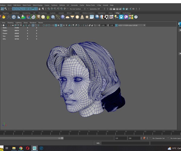The image size is (181, 151).
Task: Open Symmetry: Off dropdown
Action: [x=96, y=9]
